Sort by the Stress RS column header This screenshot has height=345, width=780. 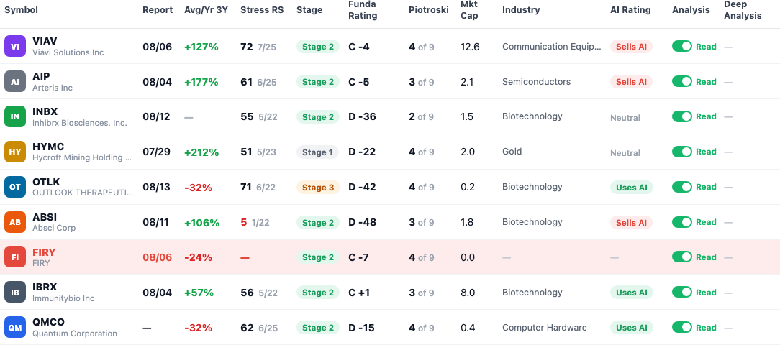pos(262,10)
